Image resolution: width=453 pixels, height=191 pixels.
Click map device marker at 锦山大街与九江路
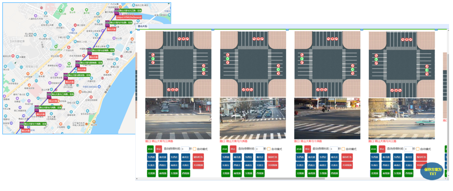(116, 11)
